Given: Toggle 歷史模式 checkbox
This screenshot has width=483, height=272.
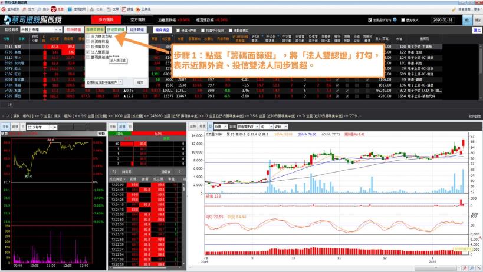Looking at the screenshot, I should click(x=403, y=20).
